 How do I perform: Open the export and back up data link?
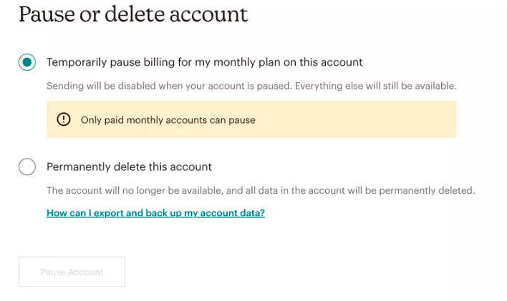(155, 213)
